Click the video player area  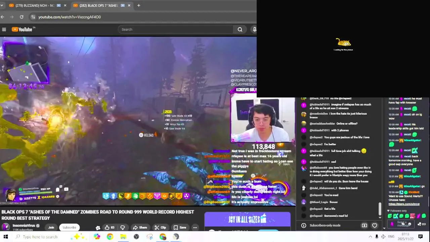pyautogui.click(x=148, y=121)
